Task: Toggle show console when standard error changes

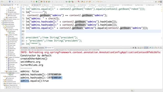Action: tap(147, 48)
